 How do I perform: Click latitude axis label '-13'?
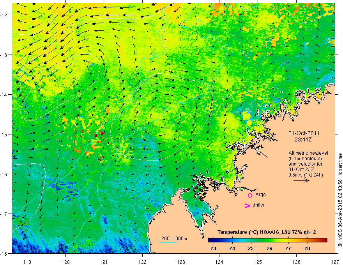[x=4, y=55]
